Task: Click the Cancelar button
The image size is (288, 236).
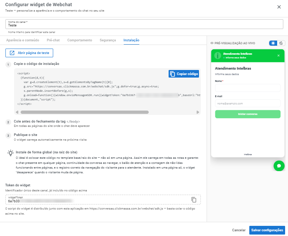Action: [238, 230]
